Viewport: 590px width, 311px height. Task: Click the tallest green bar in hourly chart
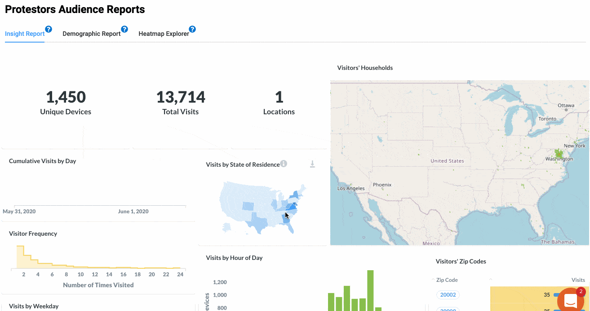371,289
